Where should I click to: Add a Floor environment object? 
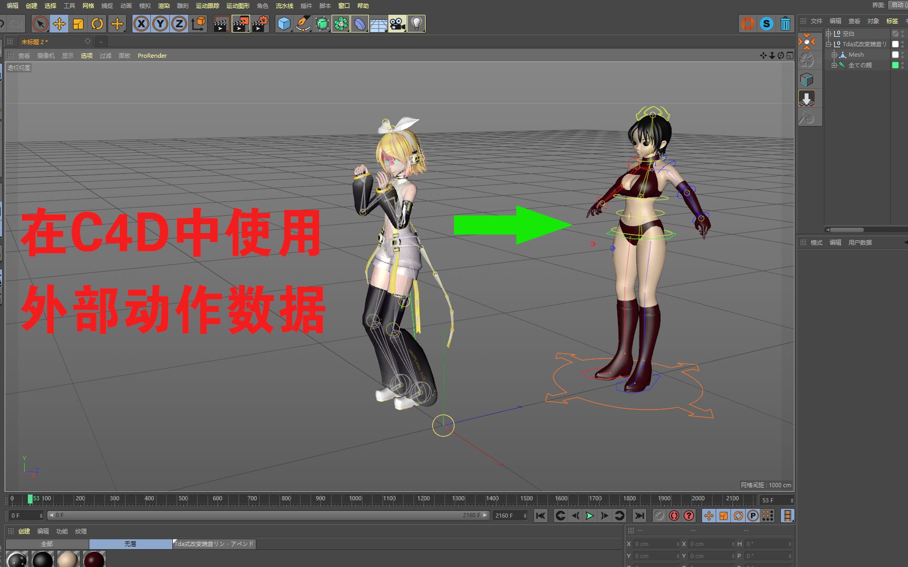(379, 24)
